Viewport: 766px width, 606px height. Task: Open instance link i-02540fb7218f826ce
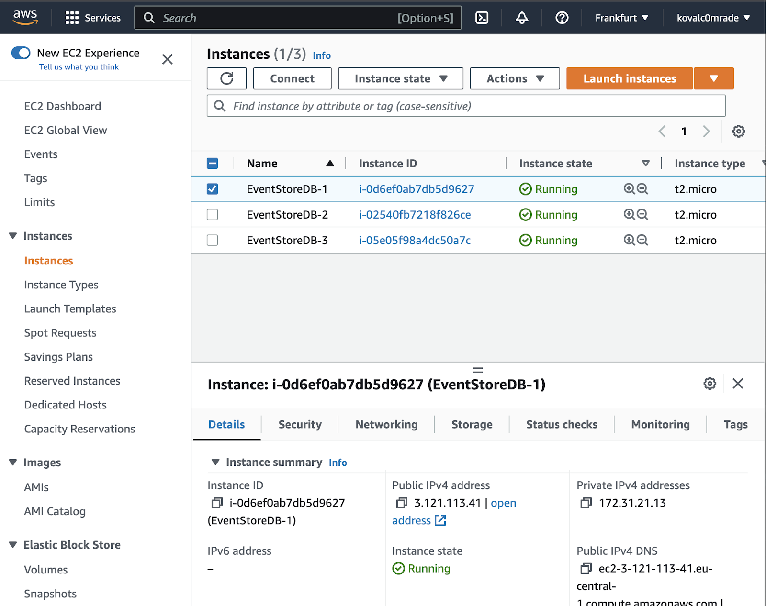pos(415,214)
